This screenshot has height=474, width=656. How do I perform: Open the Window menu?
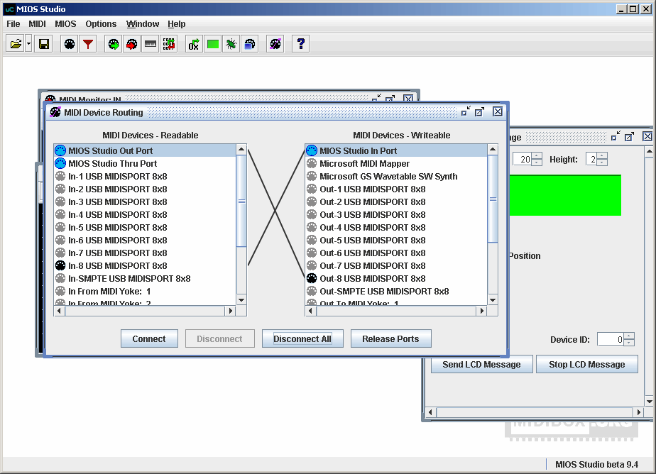[143, 24]
